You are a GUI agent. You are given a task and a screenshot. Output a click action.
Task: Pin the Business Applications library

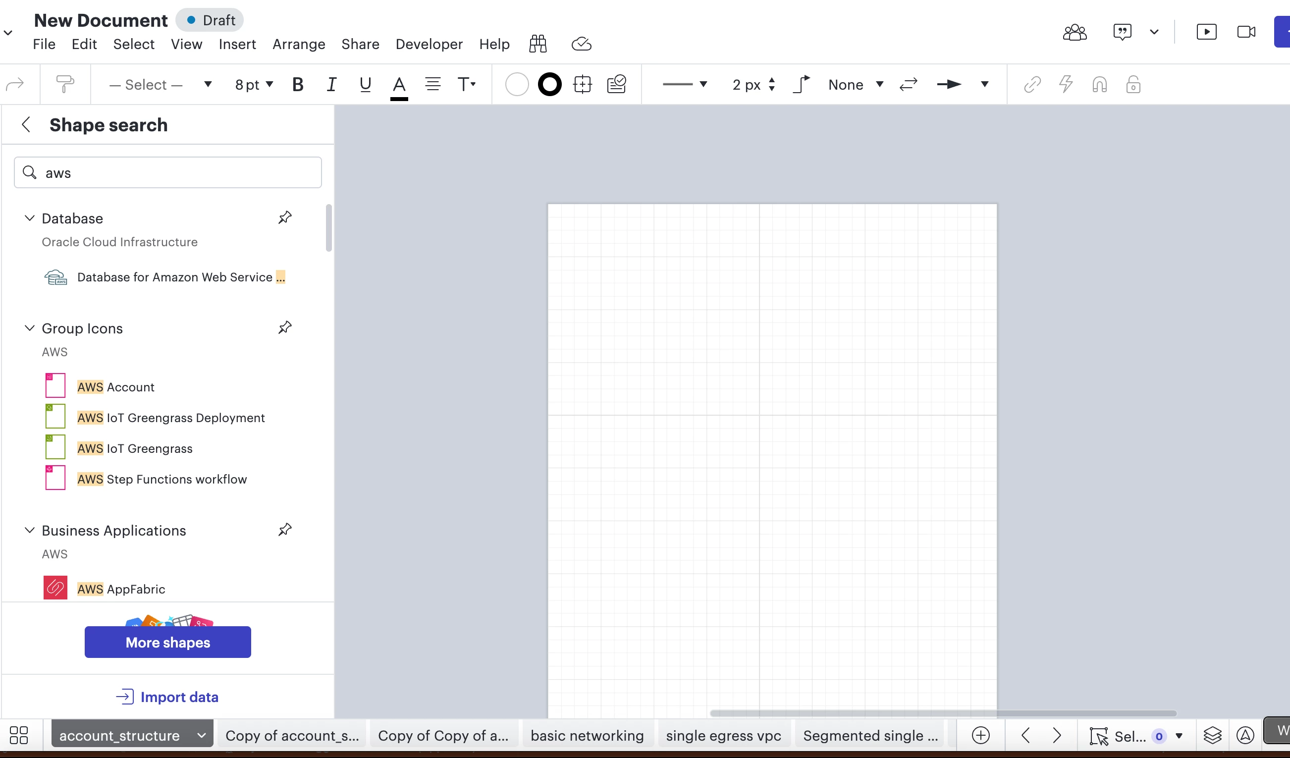(285, 530)
